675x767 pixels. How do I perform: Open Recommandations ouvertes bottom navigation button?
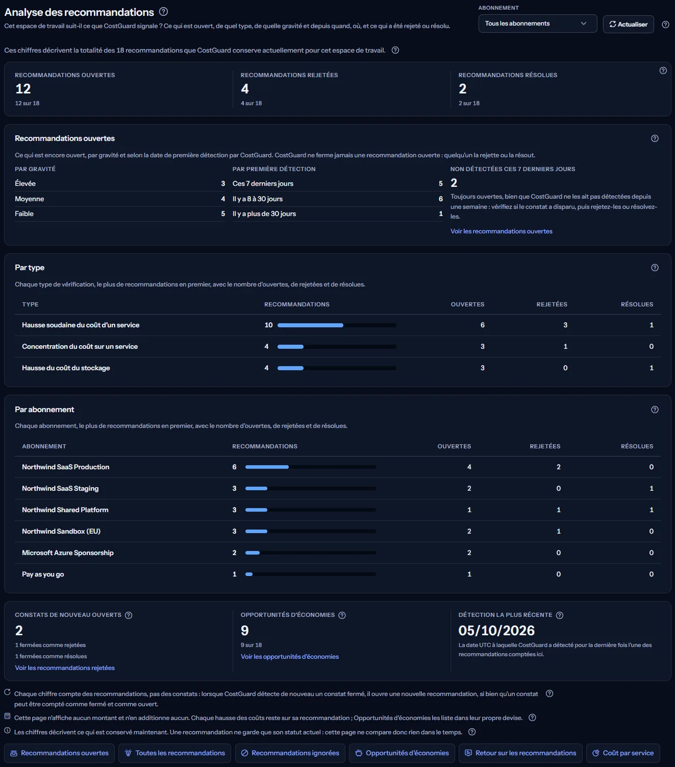(x=60, y=753)
